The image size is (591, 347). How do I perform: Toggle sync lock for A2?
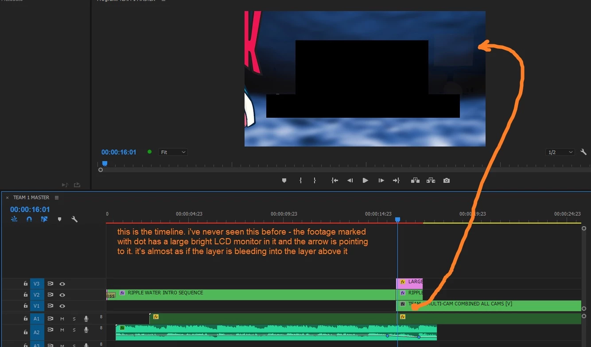(x=51, y=330)
